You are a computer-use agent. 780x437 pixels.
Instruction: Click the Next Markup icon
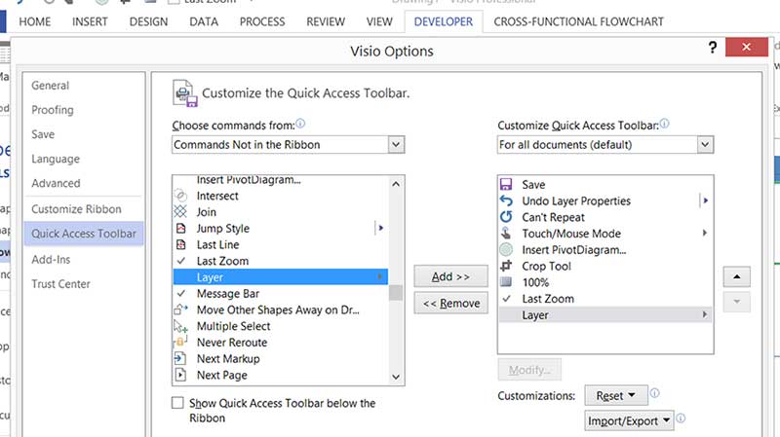180,358
